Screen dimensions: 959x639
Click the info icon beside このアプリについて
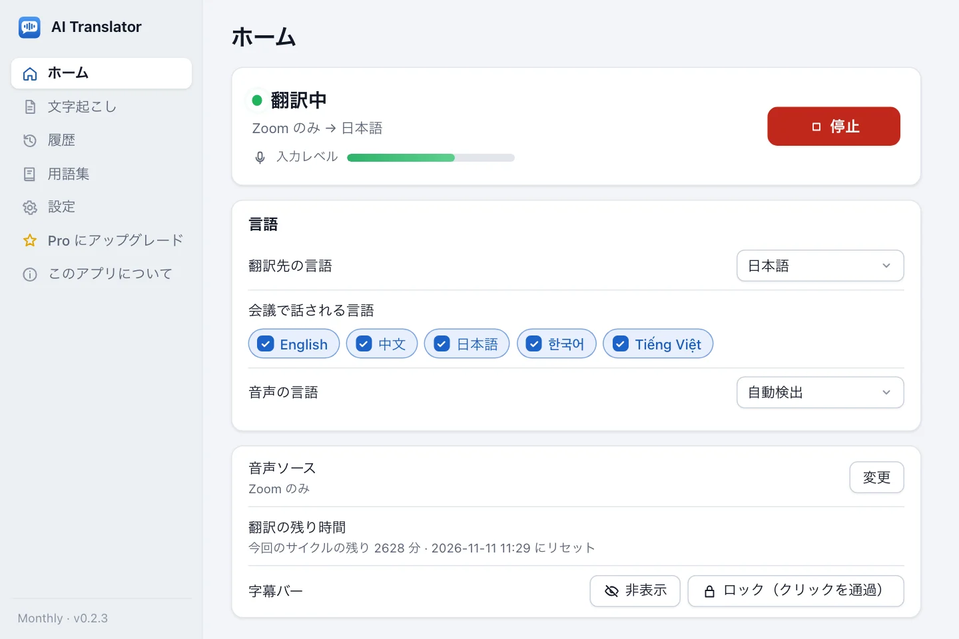[30, 274]
